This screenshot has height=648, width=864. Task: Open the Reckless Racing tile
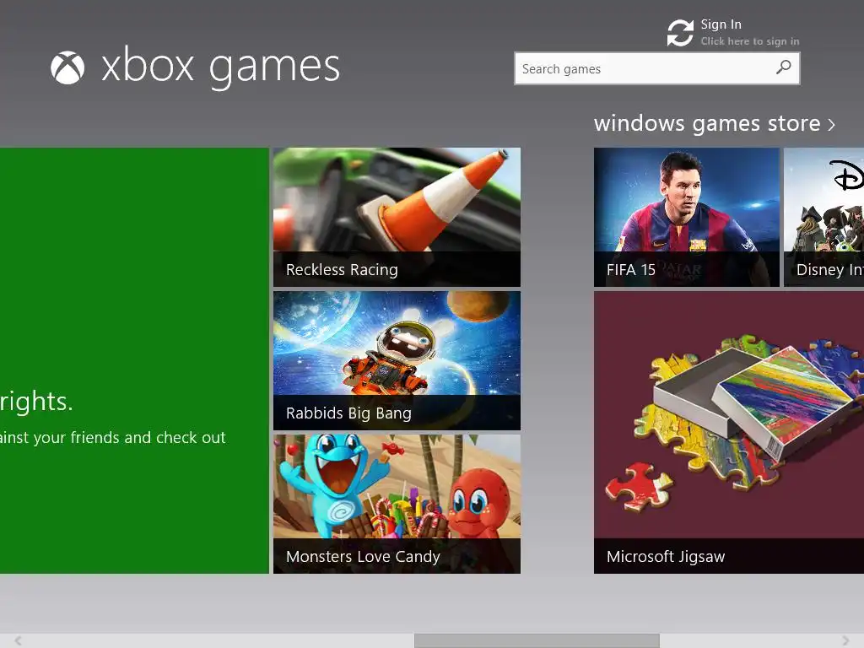tap(397, 217)
